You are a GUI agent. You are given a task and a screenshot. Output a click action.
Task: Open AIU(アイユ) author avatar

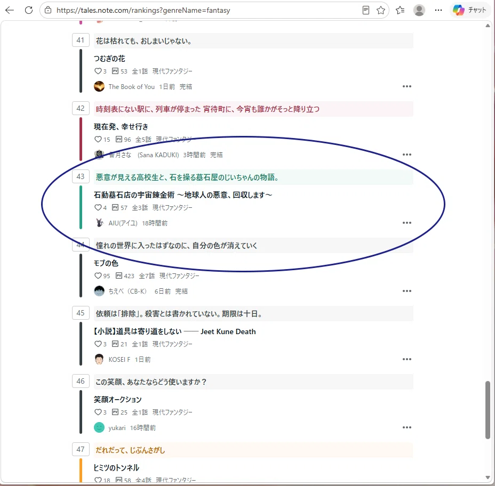pos(99,223)
